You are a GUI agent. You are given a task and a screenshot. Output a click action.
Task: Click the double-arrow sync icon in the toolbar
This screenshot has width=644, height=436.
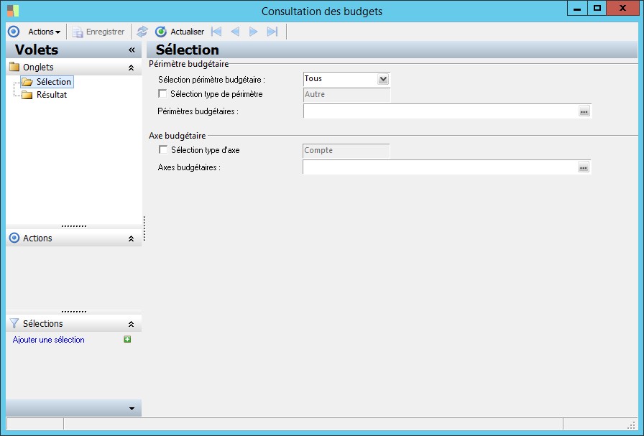pos(142,32)
